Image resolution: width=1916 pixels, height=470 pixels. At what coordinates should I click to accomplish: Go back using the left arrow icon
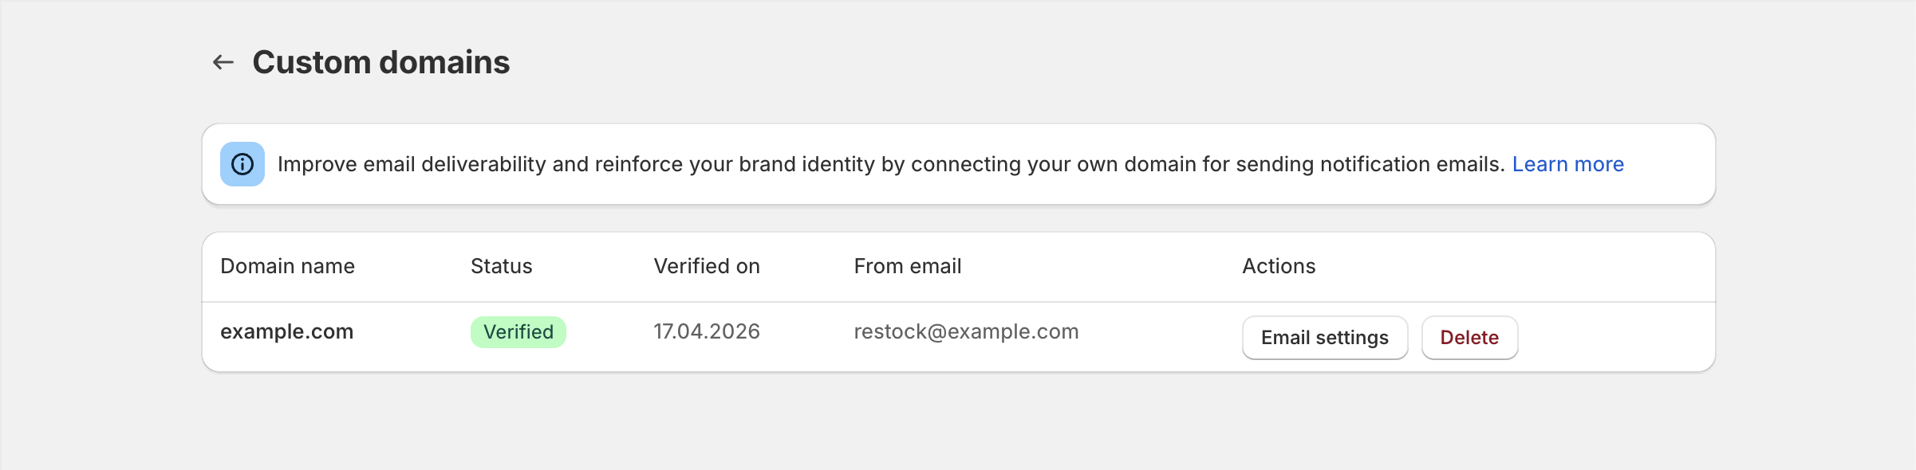[x=223, y=62]
